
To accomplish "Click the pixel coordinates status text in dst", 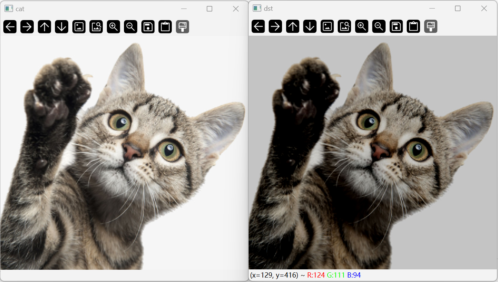I will point(274,275).
